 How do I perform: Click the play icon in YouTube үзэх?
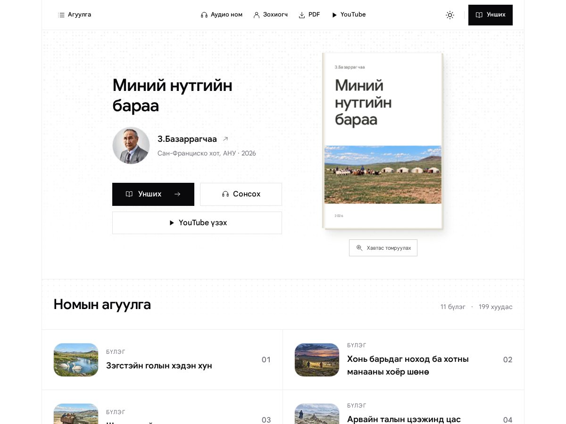(172, 223)
